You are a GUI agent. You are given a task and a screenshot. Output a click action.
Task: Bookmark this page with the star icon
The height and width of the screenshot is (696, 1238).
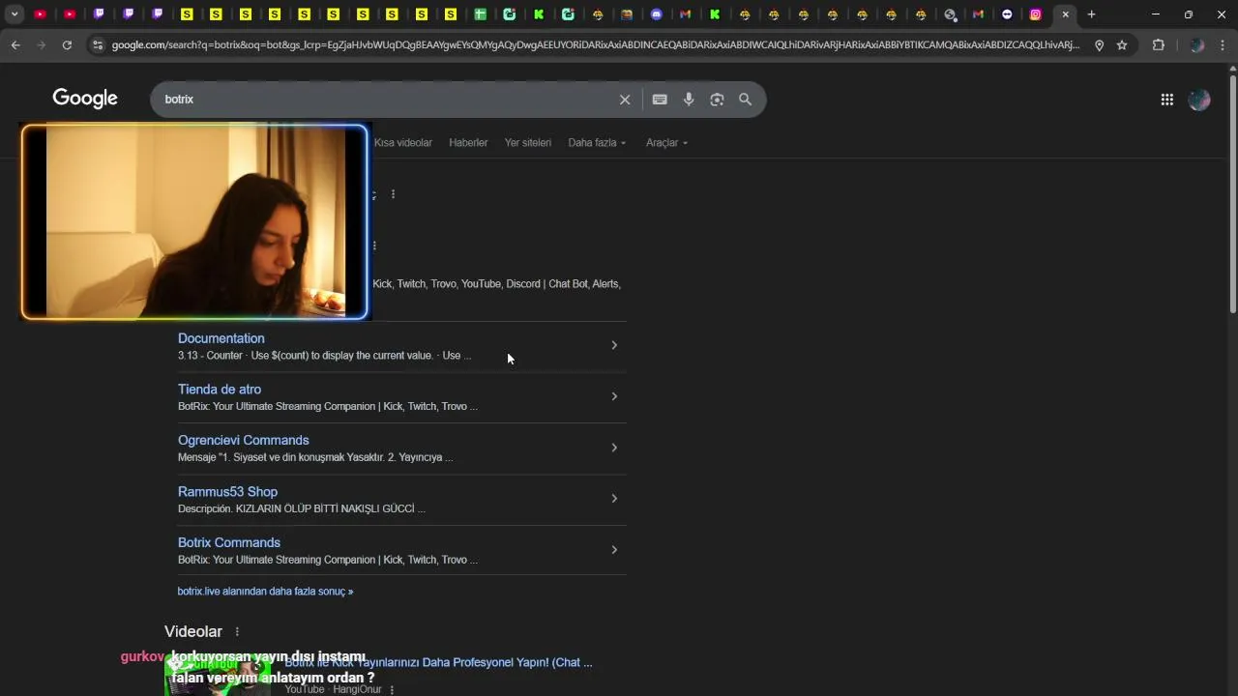coord(1122,44)
